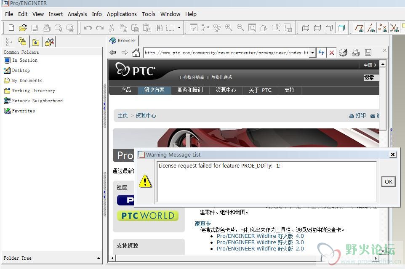
Task: Open the Folder Browser navigator tab
Action: (22, 42)
